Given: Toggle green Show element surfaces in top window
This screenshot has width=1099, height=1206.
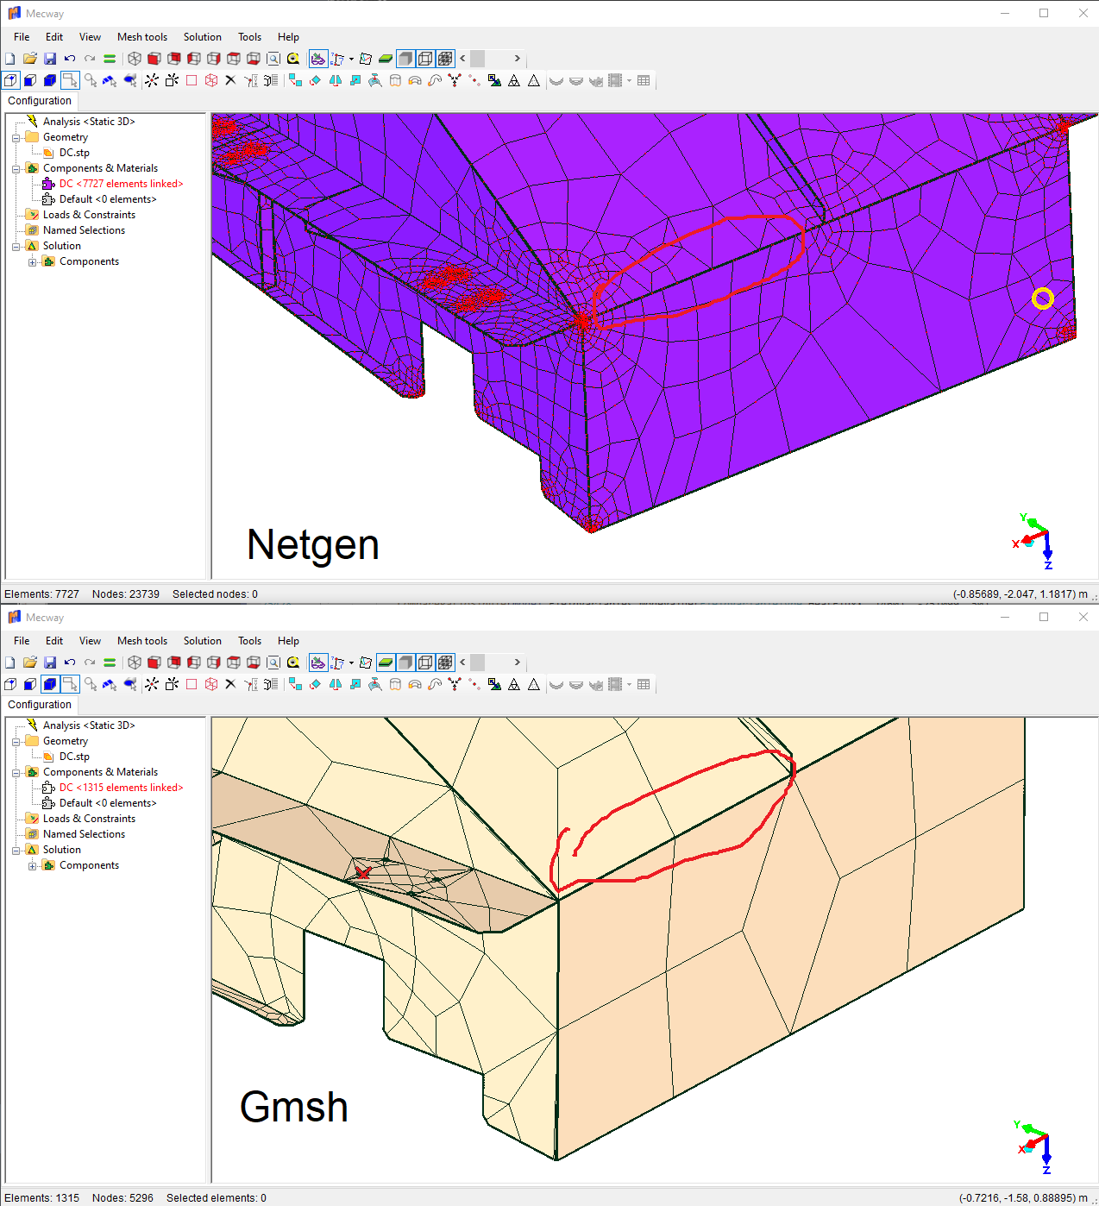Looking at the screenshot, I should pyautogui.click(x=386, y=59).
